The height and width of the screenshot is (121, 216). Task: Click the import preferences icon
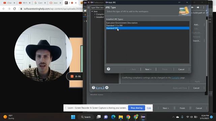98,88
